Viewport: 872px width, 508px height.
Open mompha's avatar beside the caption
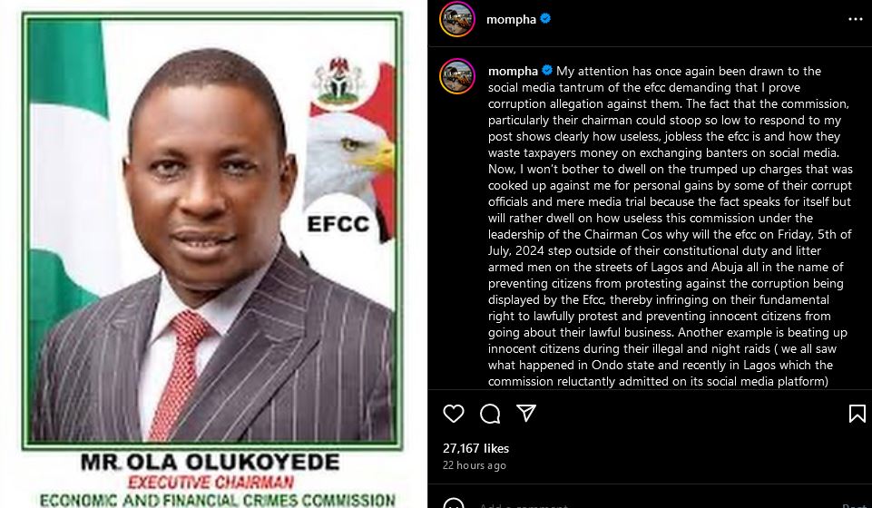pyautogui.click(x=457, y=76)
